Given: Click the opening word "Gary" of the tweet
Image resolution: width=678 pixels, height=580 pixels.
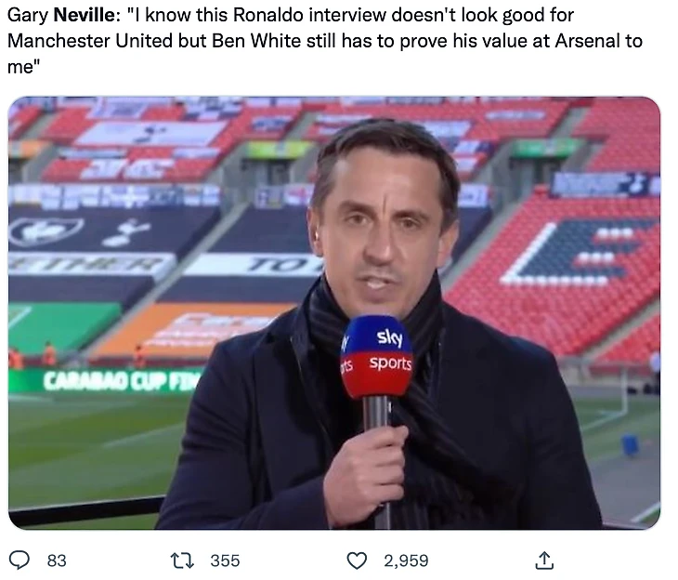Looking at the screenshot, I should click(27, 16).
